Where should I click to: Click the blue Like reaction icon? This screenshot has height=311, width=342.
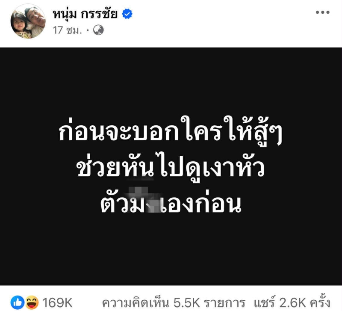(x=18, y=302)
